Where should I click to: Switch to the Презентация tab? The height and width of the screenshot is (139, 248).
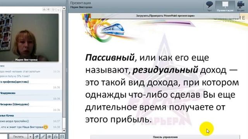tap(225, 6)
